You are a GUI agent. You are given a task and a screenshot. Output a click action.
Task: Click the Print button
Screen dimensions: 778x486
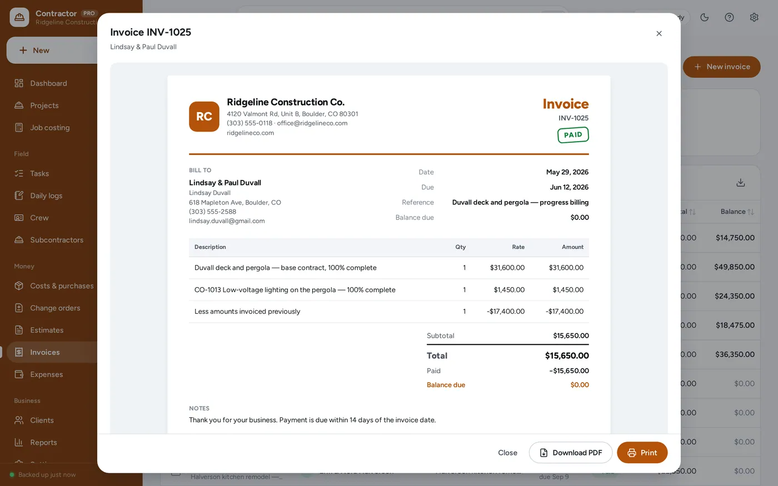pyautogui.click(x=642, y=453)
